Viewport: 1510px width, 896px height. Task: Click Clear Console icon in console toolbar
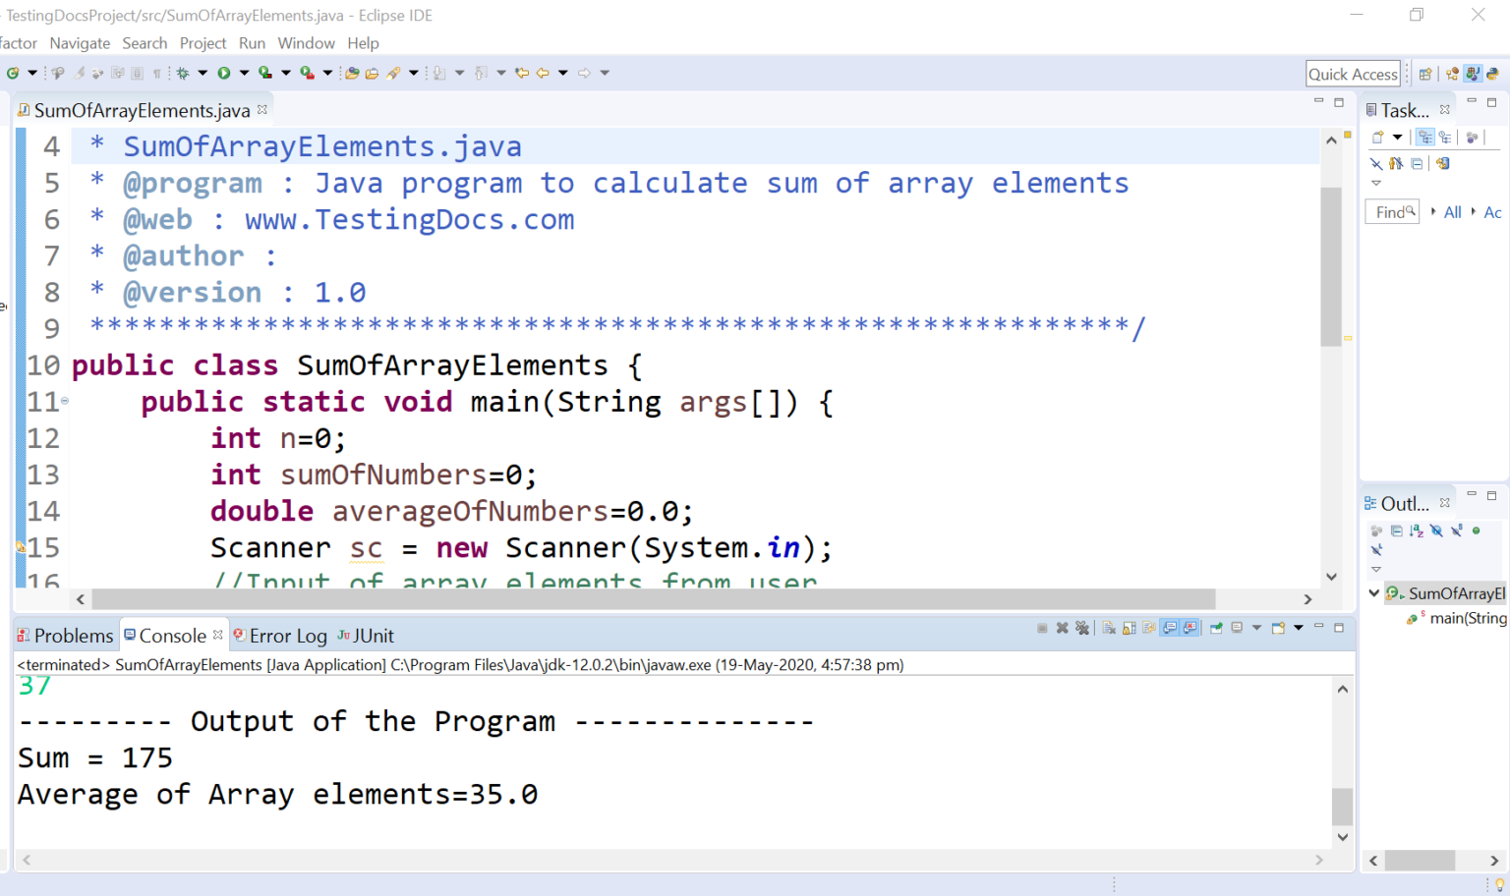[x=1109, y=628]
